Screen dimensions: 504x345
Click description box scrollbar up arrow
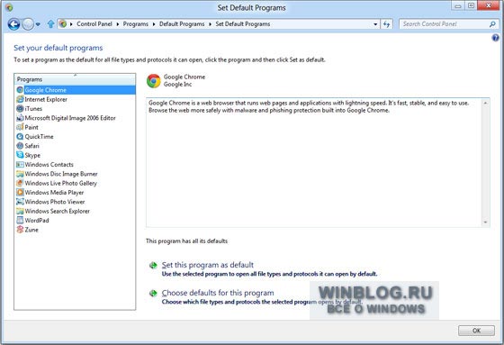(485, 103)
